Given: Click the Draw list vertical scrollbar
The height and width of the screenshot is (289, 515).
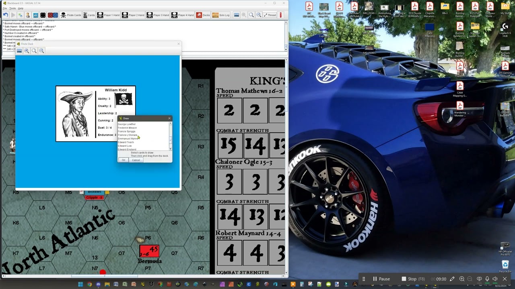Looking at the screenshot, I should point(171,136).
